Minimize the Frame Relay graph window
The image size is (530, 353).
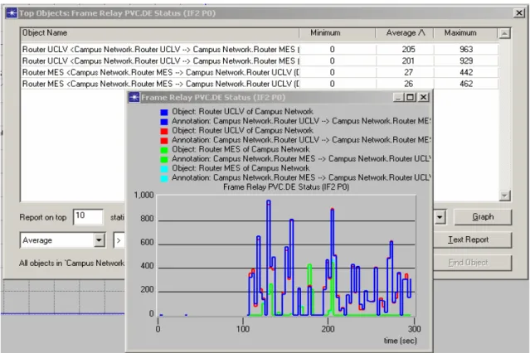coord(398,97)
